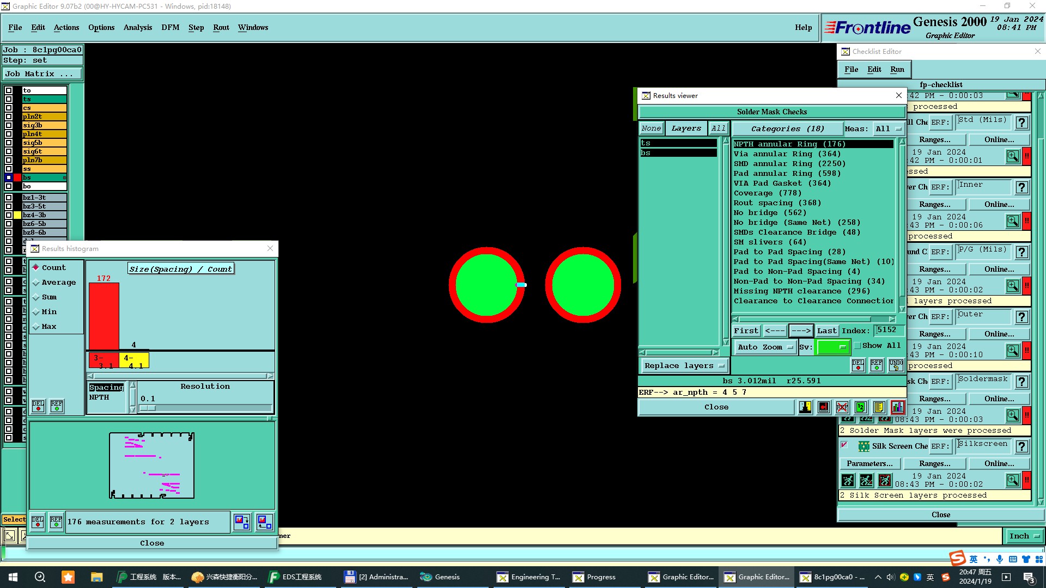Image resolution: width=1046 pixels, height=588 pixels.
Task: Open the Analysis menu
Action: click(x=138, y=27)
